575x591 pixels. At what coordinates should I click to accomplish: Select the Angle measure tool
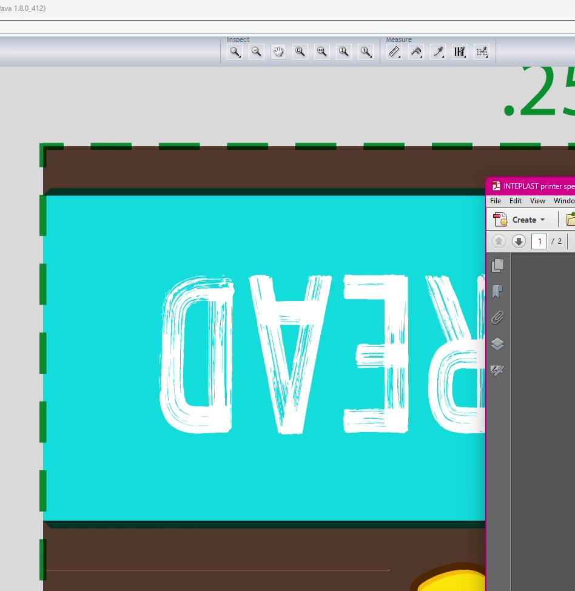(416, 52)
